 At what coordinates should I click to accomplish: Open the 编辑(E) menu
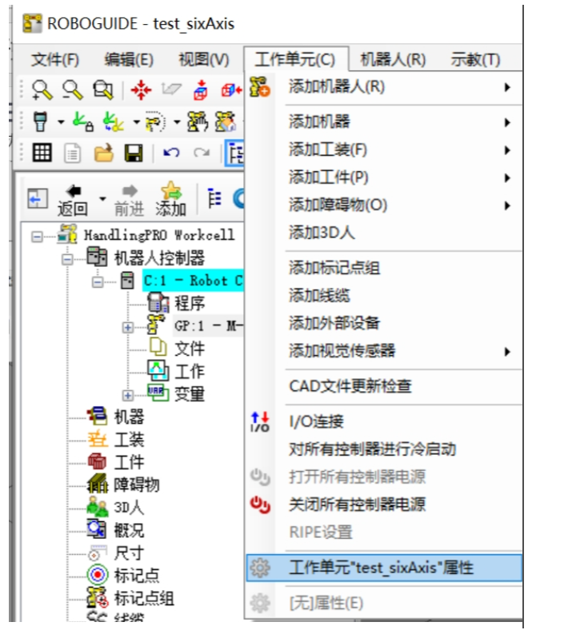tap(129, 60)
